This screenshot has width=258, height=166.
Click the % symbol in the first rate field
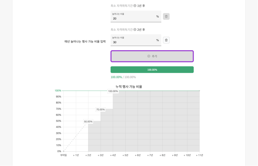tap(157, 17)
